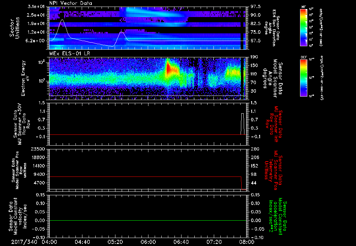356x246 pixels.
Task: Click the 08:00 time axis label
Action: [247, 242]
